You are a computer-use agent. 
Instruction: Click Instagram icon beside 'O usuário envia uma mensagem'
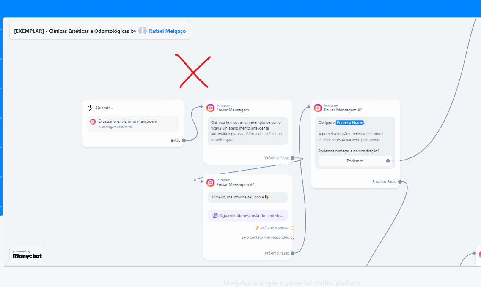(x=93, y=122)
